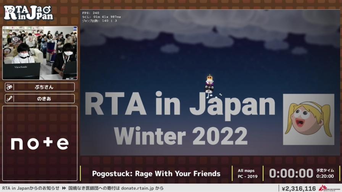This screenshot has width=342, height=192.
Task: Click the 予定タイム estimate label
Action: (325, 170)
